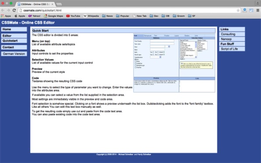
Task: Open the Apple bookmark
Action: pyautogui.click(x=20, y=16)
